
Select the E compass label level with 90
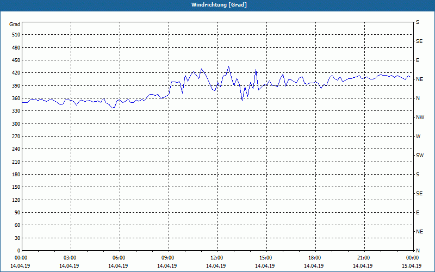418,213
